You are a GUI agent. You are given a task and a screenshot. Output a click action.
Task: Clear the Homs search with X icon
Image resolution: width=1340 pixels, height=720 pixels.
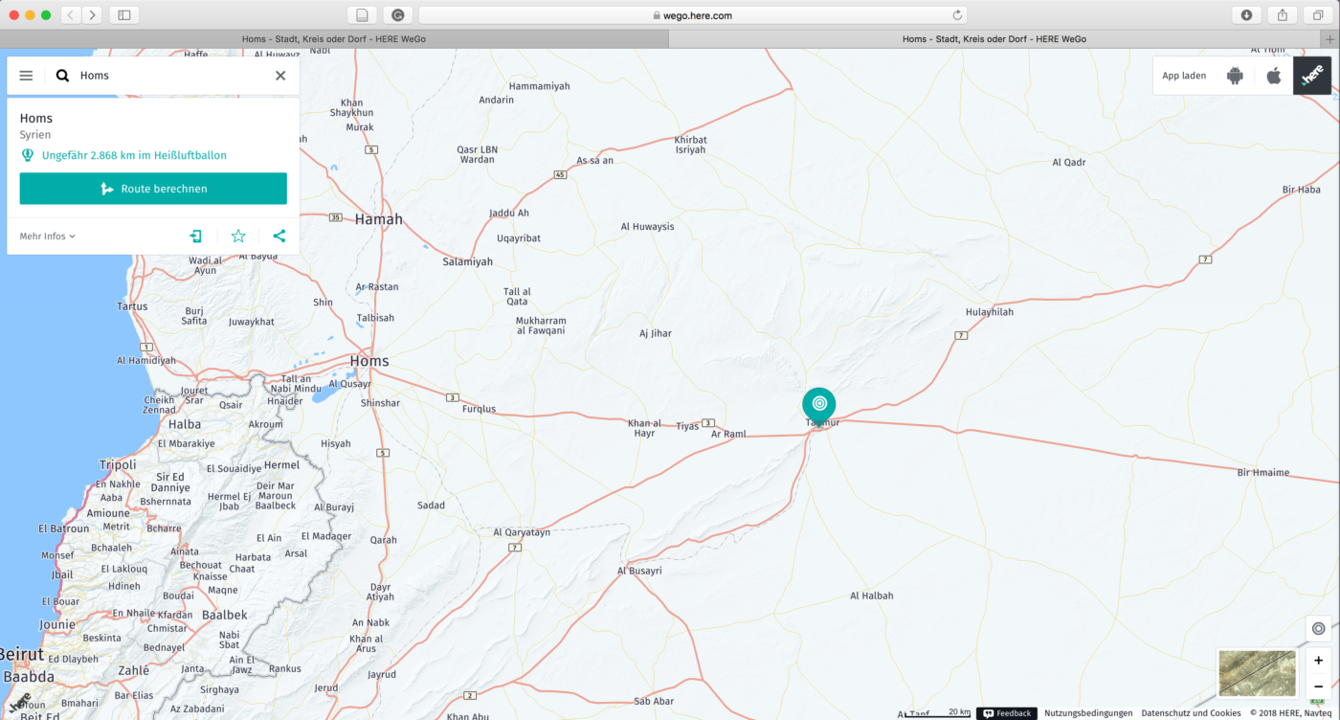click(280, 76)
